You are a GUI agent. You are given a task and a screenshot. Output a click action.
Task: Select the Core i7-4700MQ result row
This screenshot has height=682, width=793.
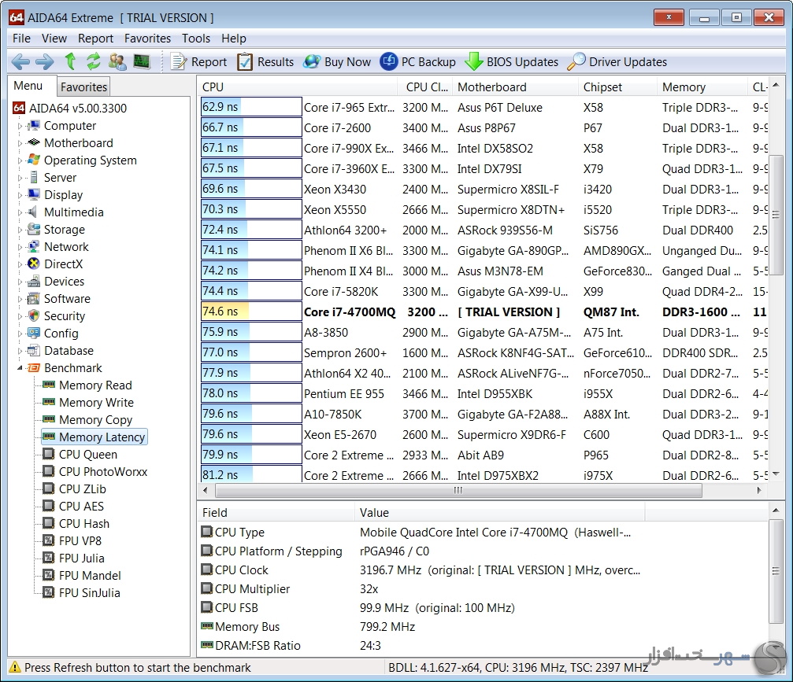[x=484, y=312]
